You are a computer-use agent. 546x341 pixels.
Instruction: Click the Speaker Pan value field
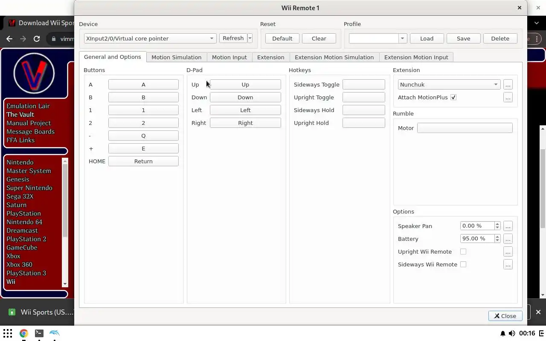(x=477, y=226)
